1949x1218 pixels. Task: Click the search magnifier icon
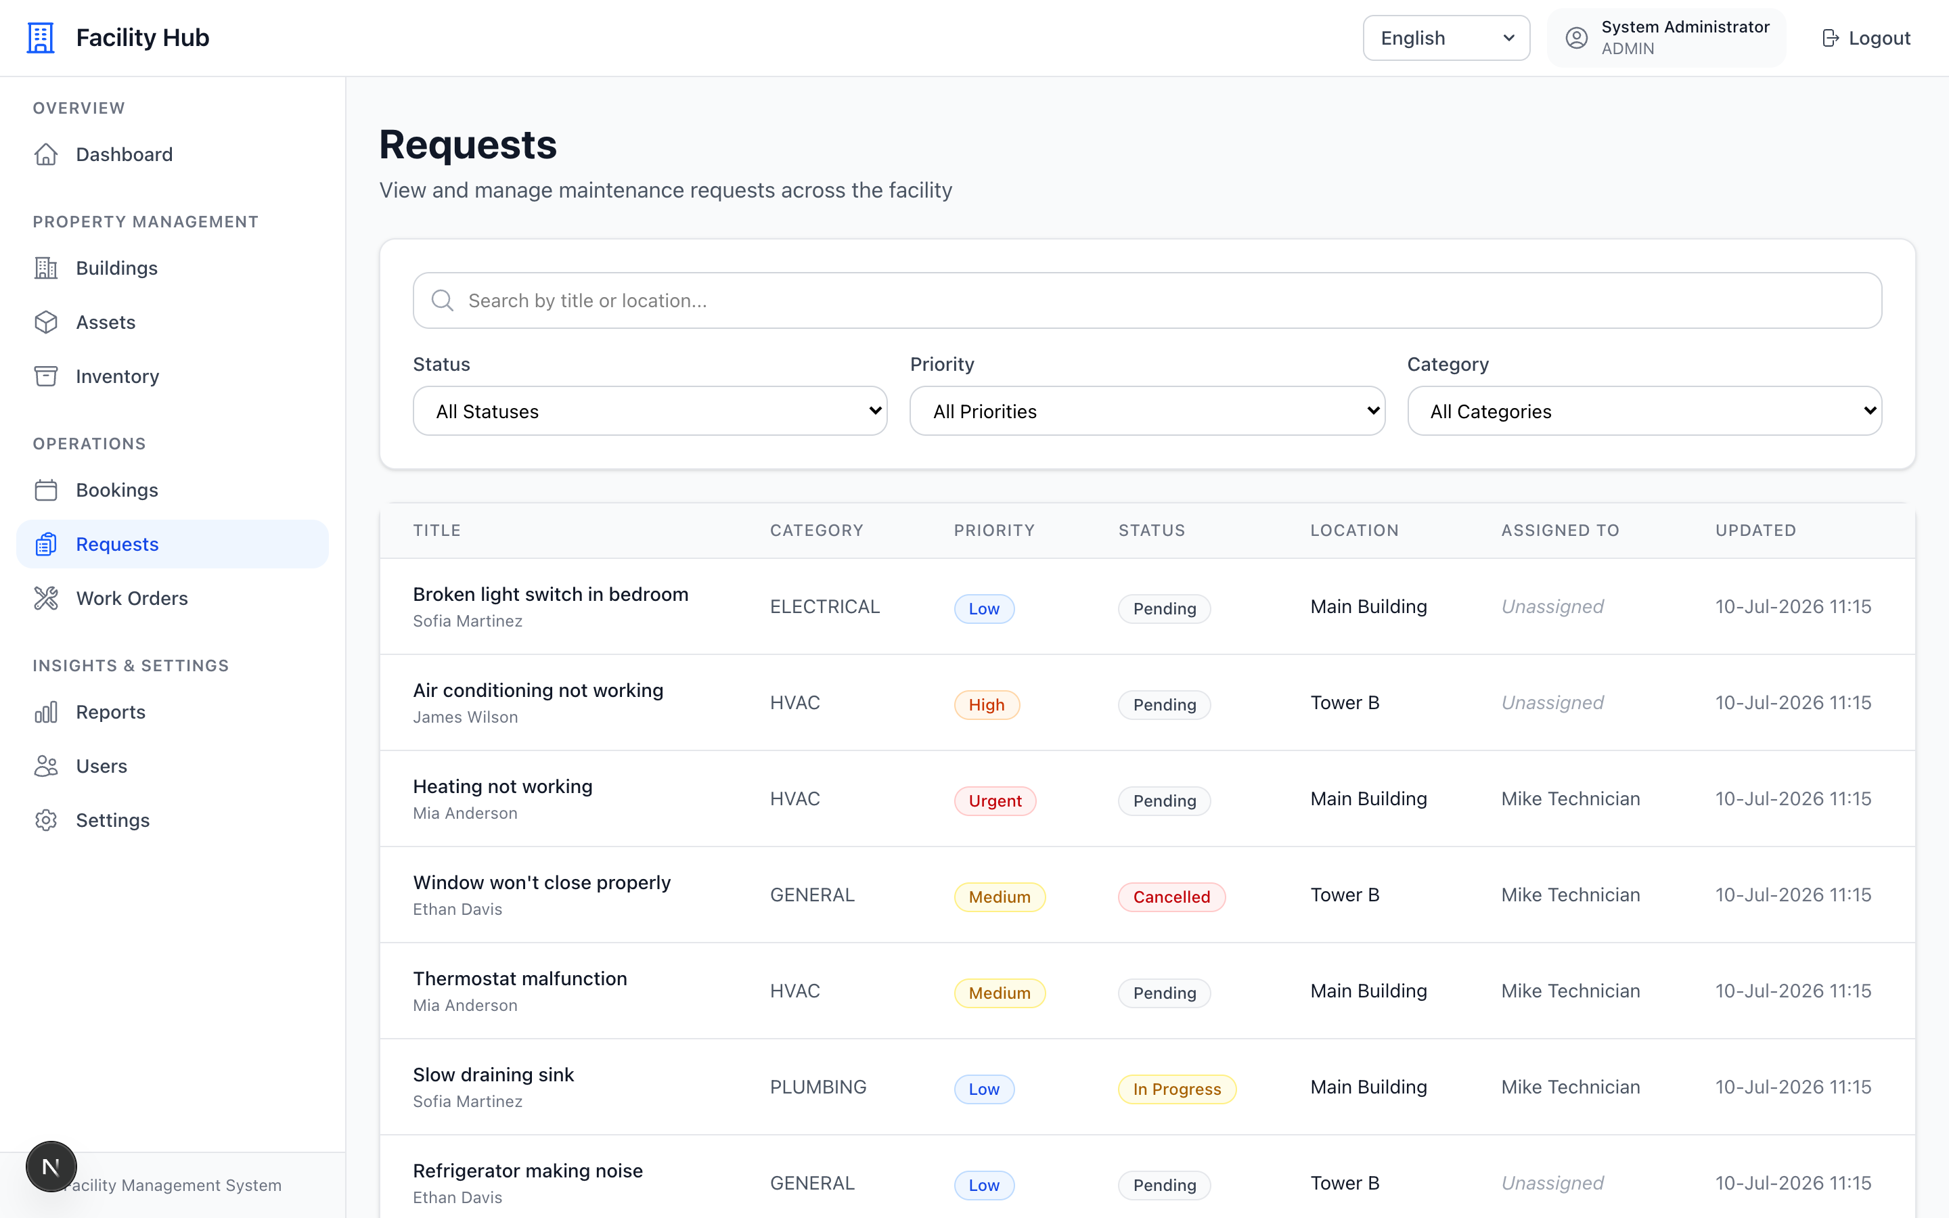tap(442, 300)
